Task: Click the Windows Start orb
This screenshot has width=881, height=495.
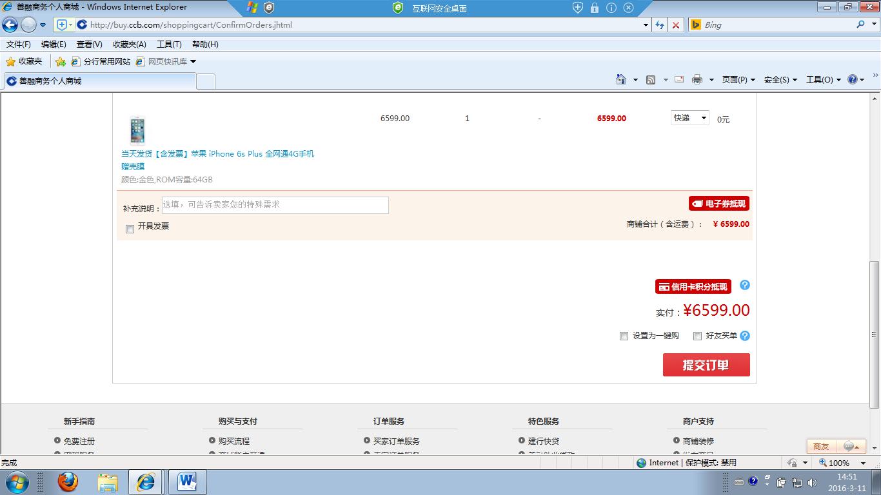Action: coord(17,481)
